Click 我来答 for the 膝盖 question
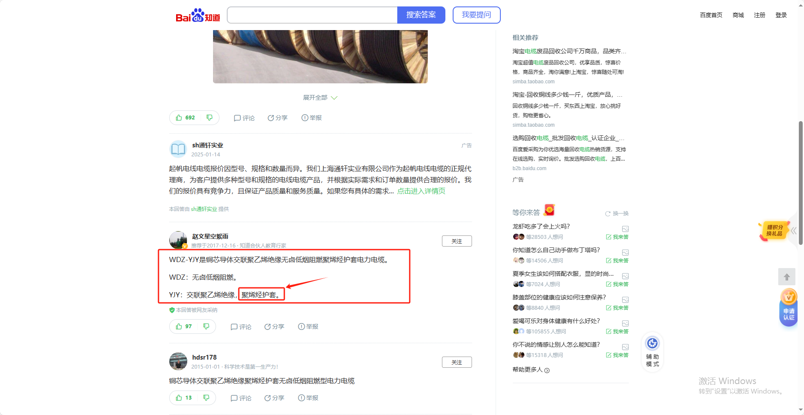 pos(617,308)
